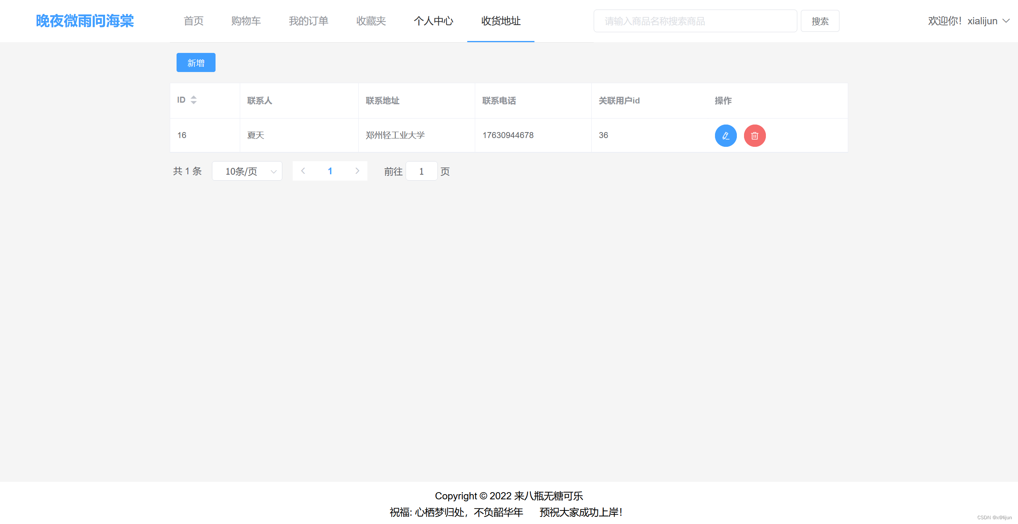Click the 搜索 button

(x=820, y=21)
